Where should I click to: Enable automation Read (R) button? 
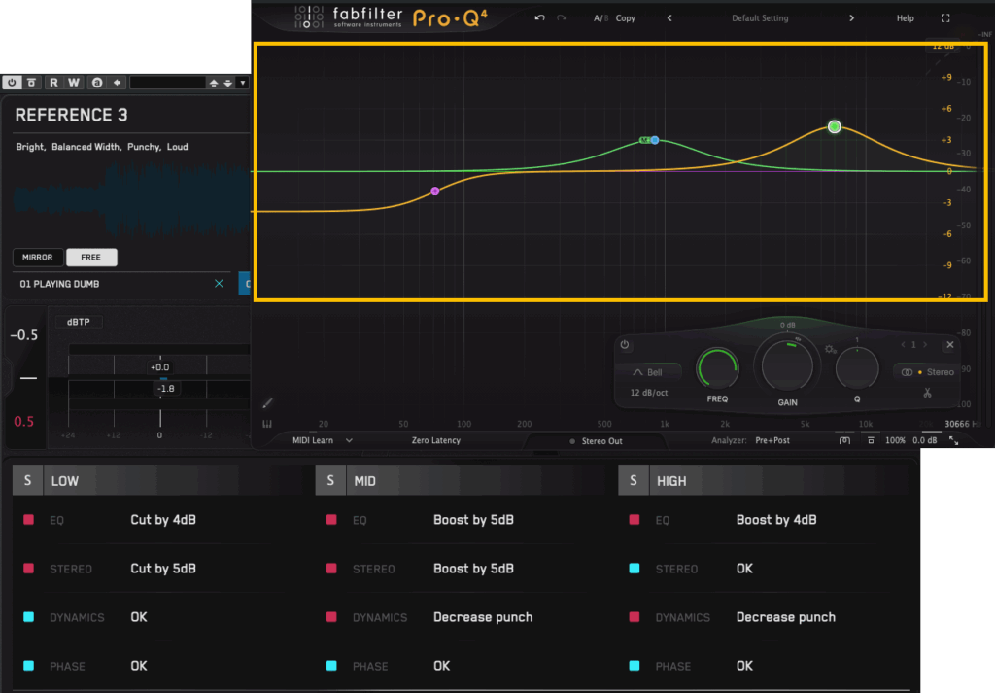[x=54, y=83]
